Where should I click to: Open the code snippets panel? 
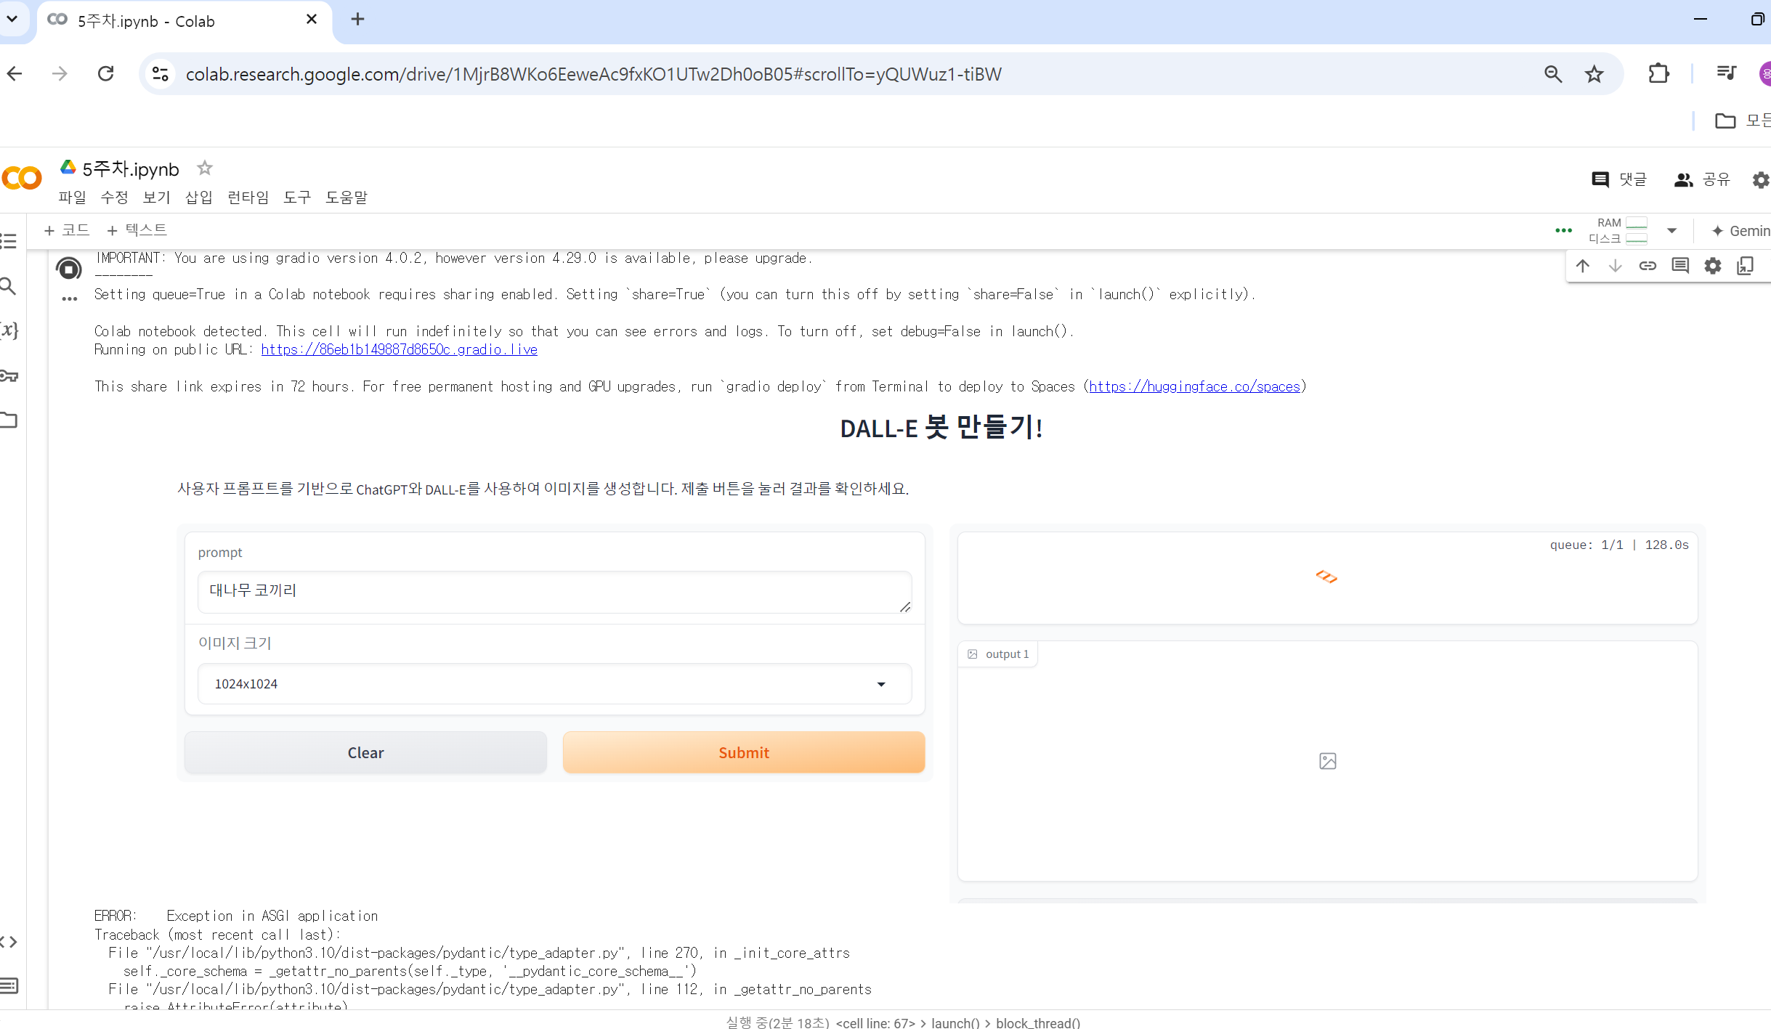pyautogui.click(x=9, y=942)
